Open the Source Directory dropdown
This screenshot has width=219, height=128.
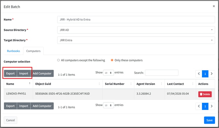136,30
